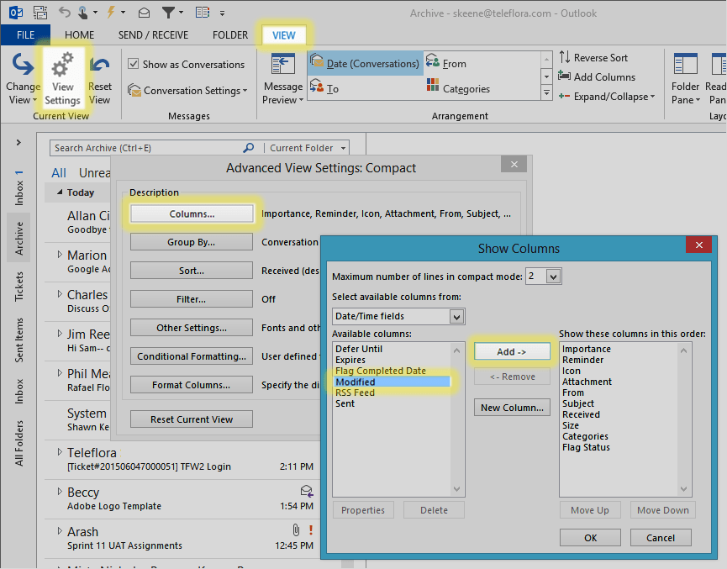Click the attachment paperclip on Arash's message
Screen dimensions: 727x569
pos(297,529)
